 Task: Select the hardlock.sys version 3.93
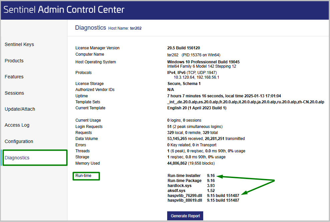pos(211,186)
